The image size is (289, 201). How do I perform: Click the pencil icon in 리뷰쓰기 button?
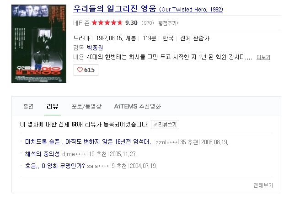pyautogui.click(x=155, y=125)
